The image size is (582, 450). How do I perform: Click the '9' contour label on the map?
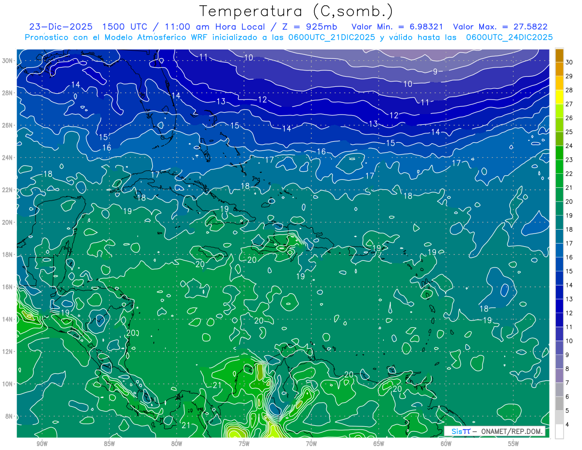click(435, 71)
